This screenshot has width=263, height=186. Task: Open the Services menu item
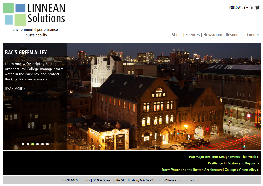tap(193, 35)
